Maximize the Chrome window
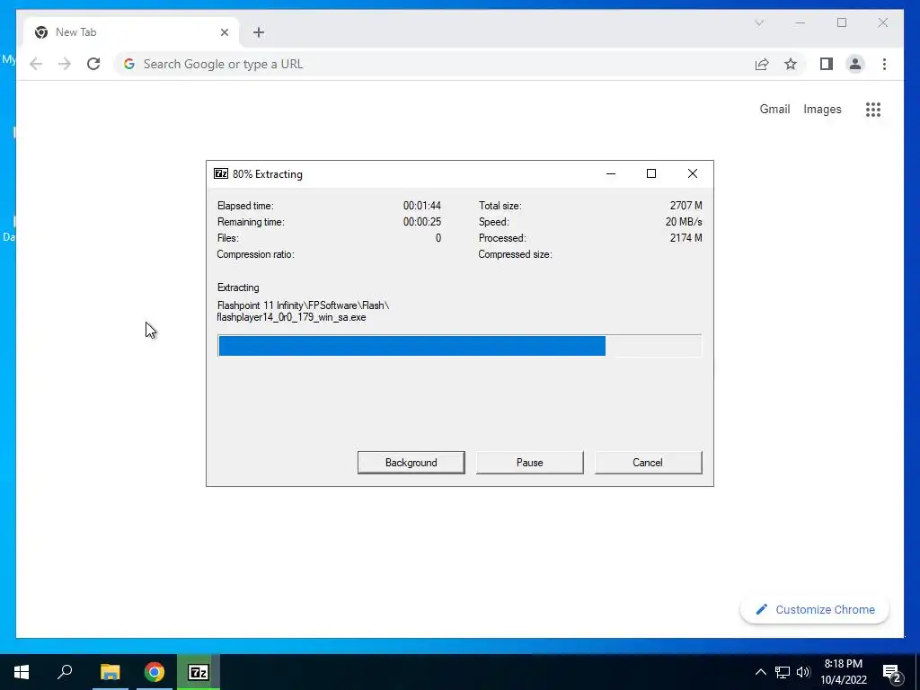Viewport: 920px width, 690px height. click(841, 22)
